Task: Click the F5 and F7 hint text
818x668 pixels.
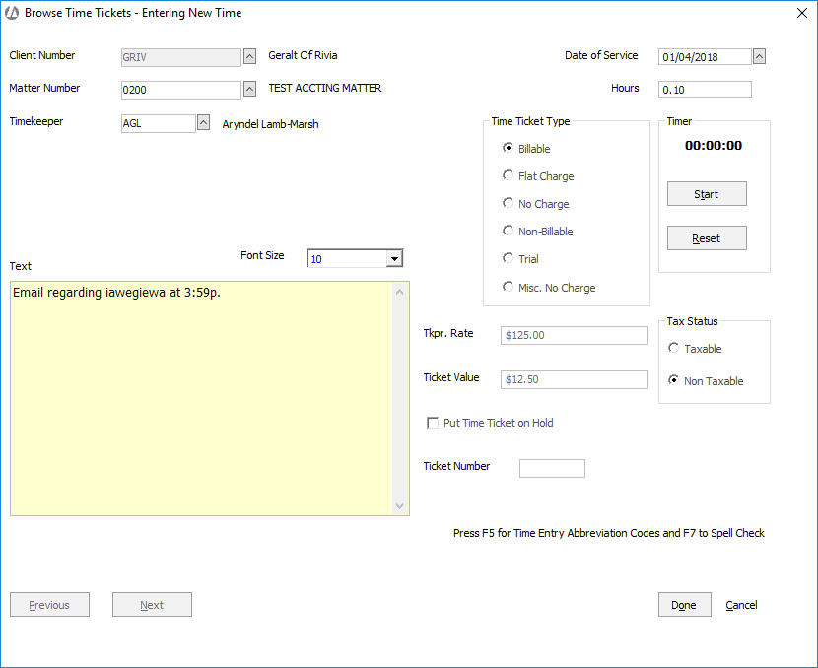Action: coord(609,533)
